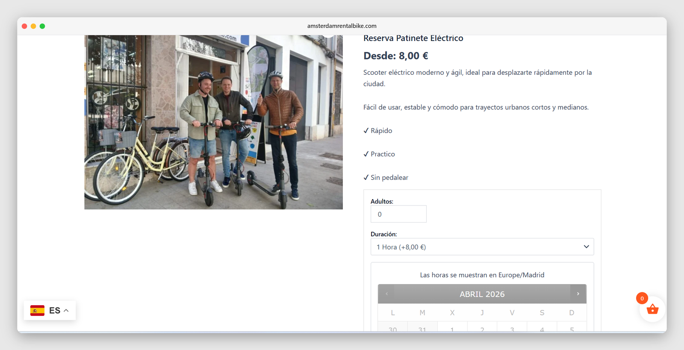Open the shopping cart basket icon

652,309
